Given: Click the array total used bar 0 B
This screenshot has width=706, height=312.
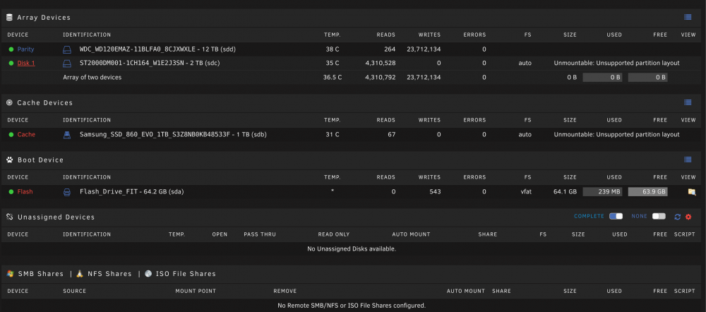Looking at the screenshot, I should click(x=602, y=78).
